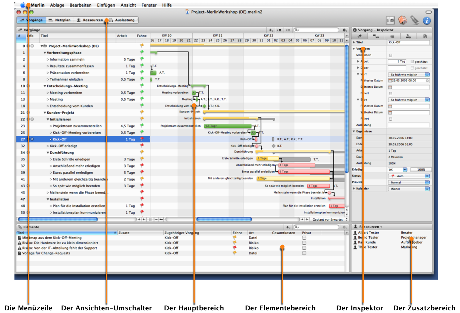Switch to the Ressourcen view

(90, 20)
